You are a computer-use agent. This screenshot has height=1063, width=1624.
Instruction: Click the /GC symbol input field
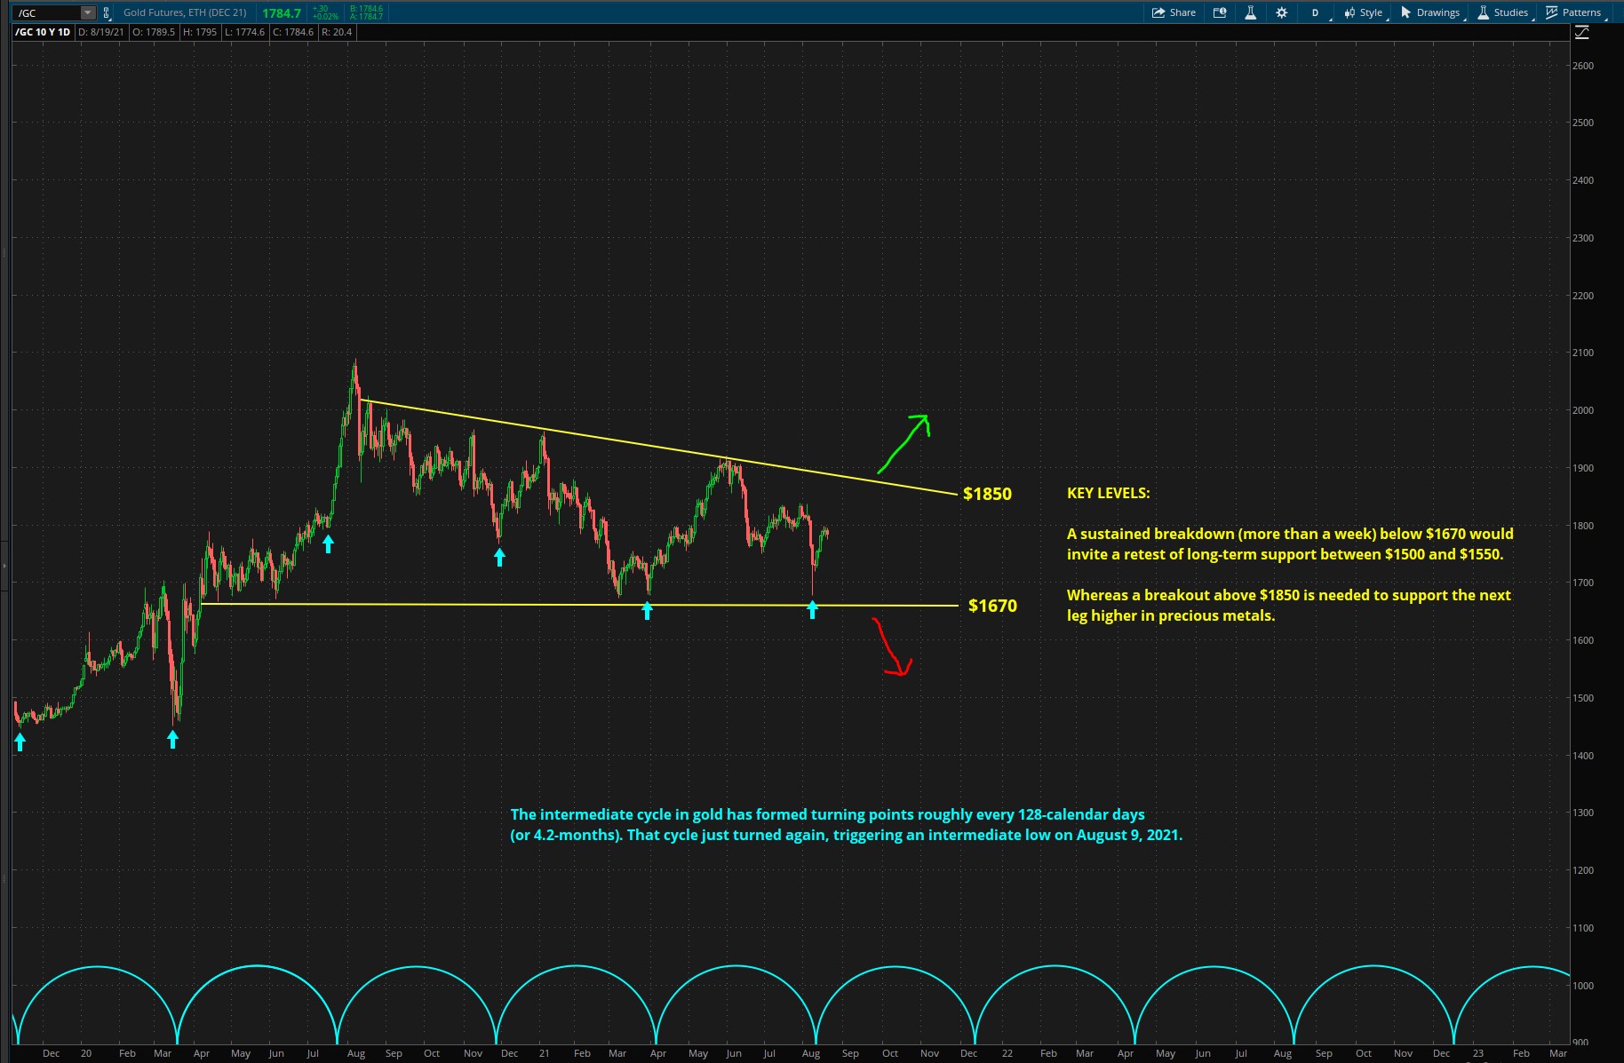(48, 13)
